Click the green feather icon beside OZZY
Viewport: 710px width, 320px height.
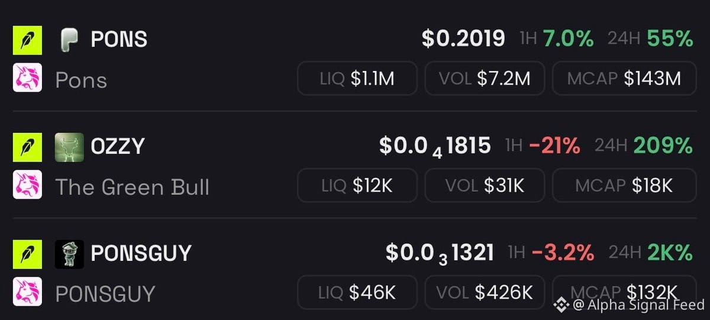pyautogui.click(x=27, y=147)
